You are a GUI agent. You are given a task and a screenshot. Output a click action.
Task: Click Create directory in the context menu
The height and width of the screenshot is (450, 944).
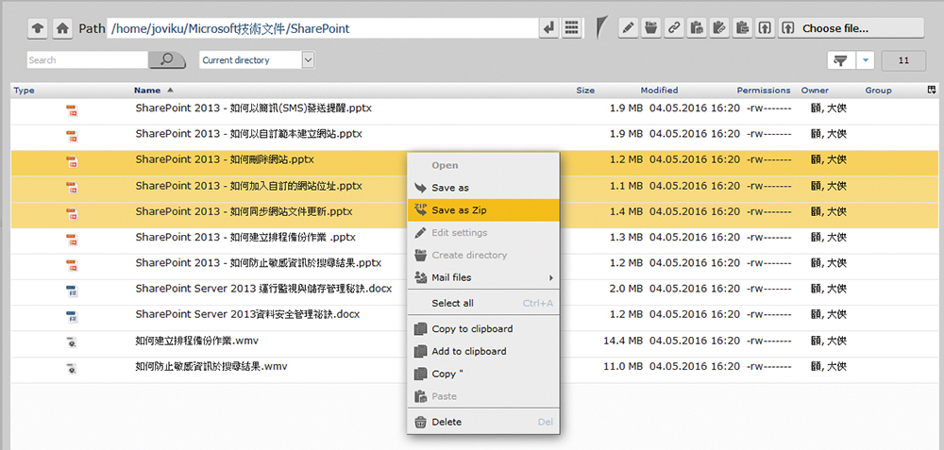[x=483, y=255]
